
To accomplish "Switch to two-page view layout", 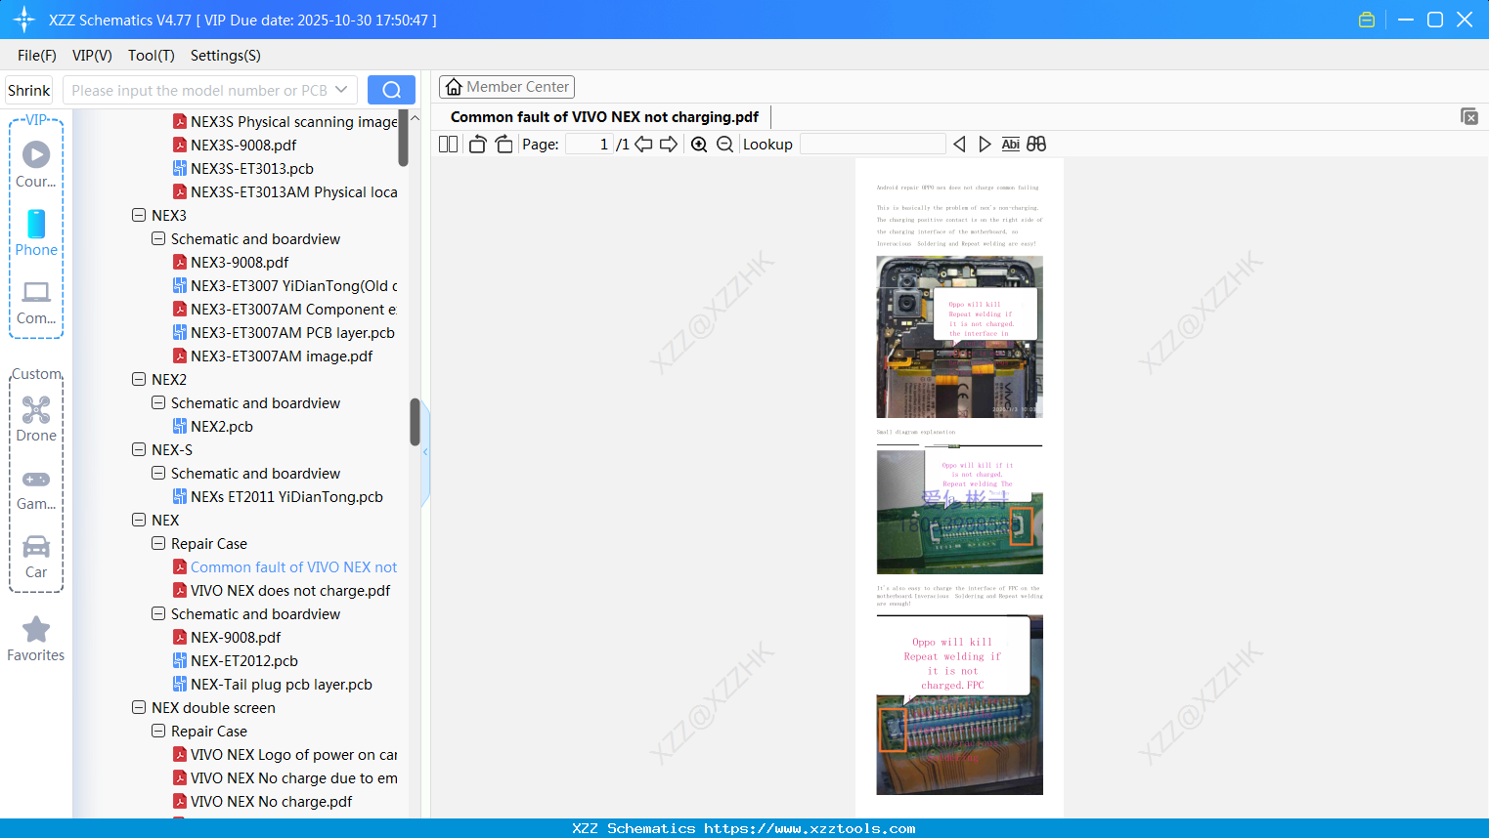I will click(x=448, y=145).
